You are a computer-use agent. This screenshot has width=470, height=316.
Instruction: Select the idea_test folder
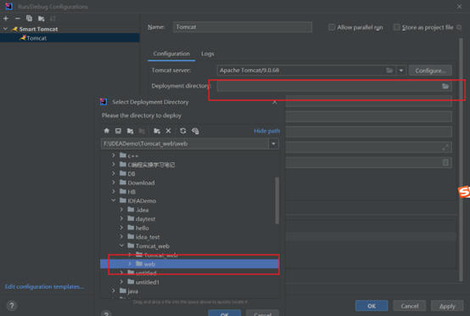tap(148, 237)
